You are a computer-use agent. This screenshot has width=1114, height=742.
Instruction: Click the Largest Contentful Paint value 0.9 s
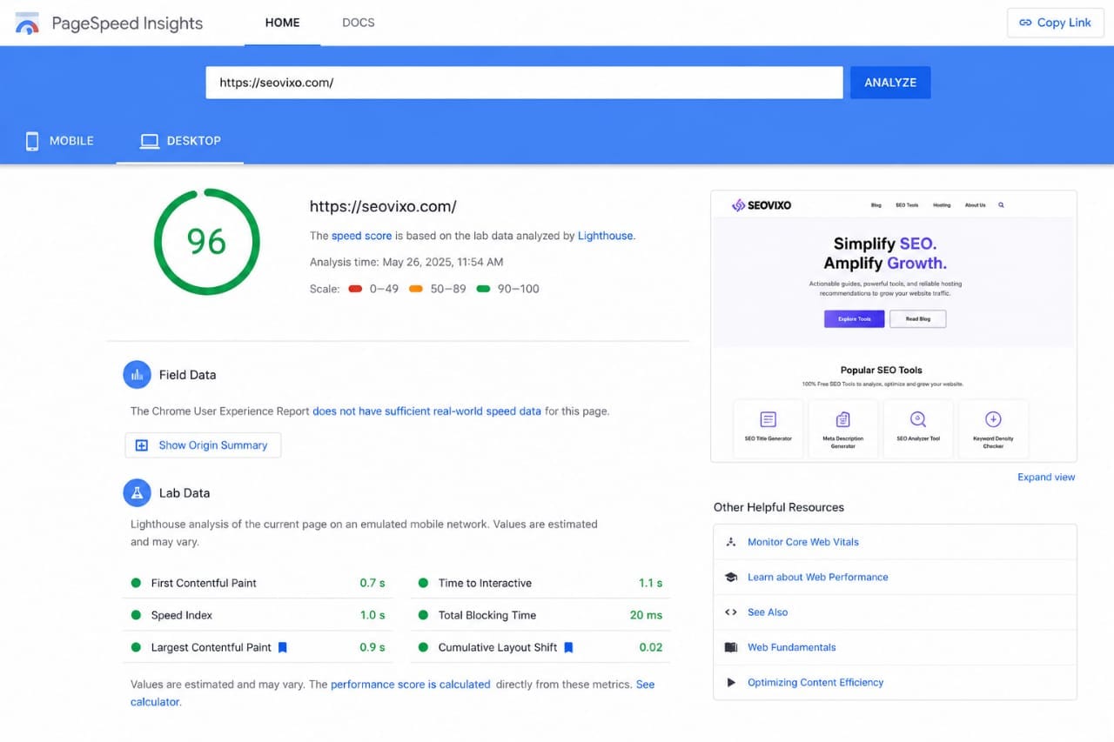coord(372,647)
